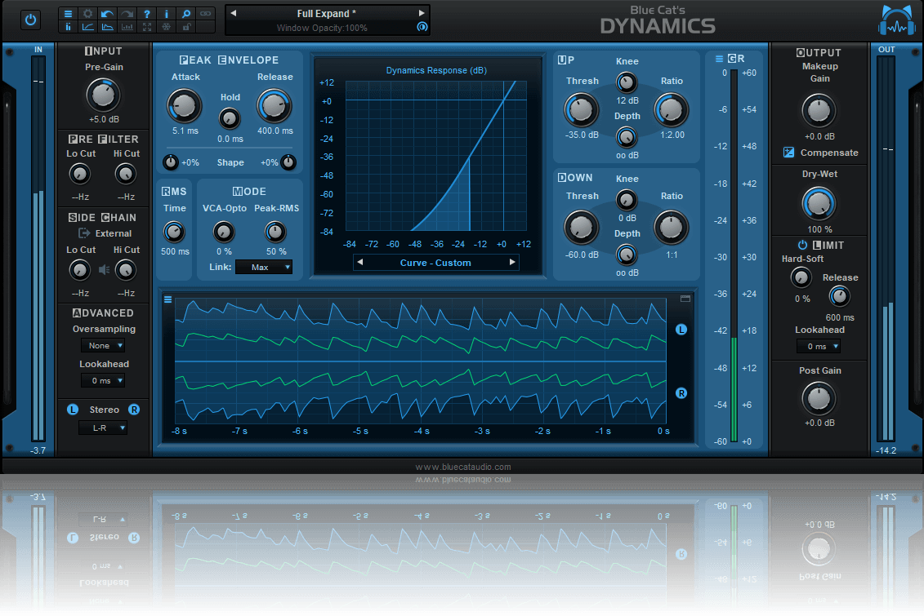Open the Oversampling dropdown set to None
The height and width of the screenshot is (616, 924).
103,346
